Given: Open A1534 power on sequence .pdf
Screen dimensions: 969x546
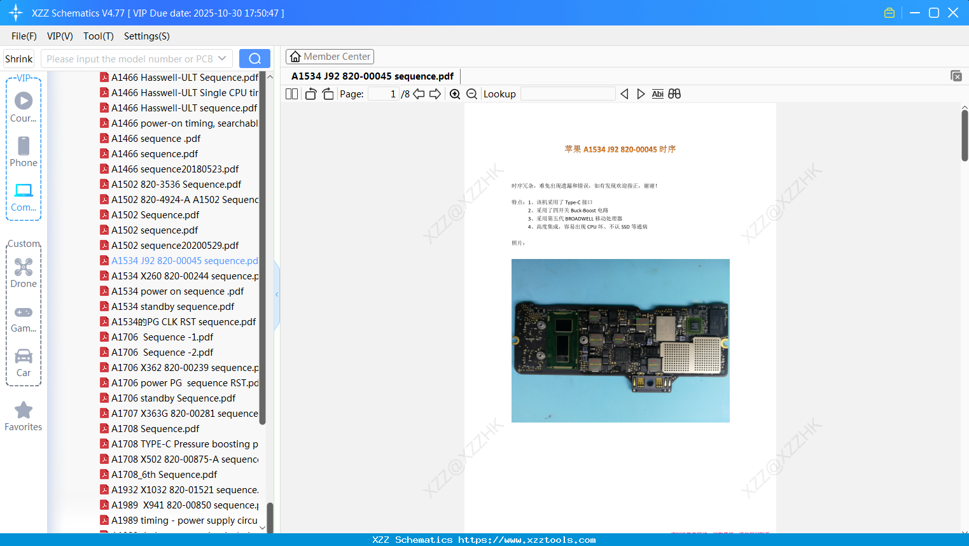Looking at the screenshot, I should (x=172, y=291).
